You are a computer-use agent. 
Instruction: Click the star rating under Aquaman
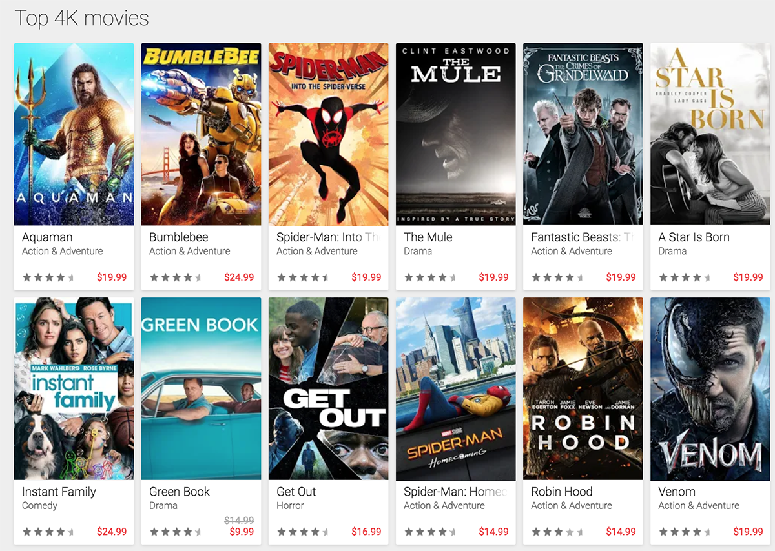pyautogui.click(x=48, y=277)
